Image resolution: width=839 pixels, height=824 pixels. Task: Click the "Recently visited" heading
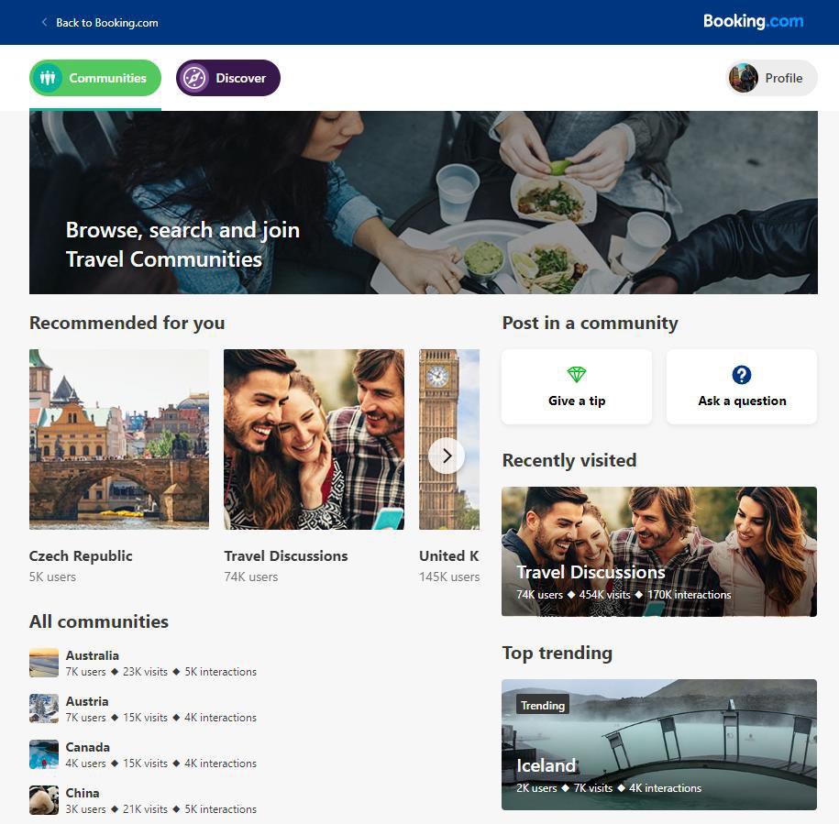[x=569, y=460]
